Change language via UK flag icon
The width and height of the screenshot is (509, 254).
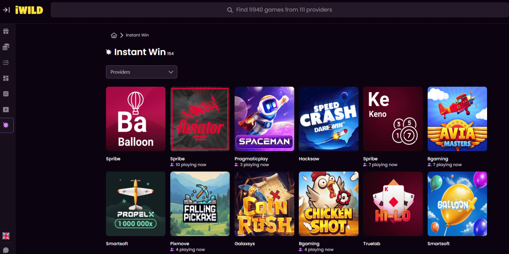[6, 236]
